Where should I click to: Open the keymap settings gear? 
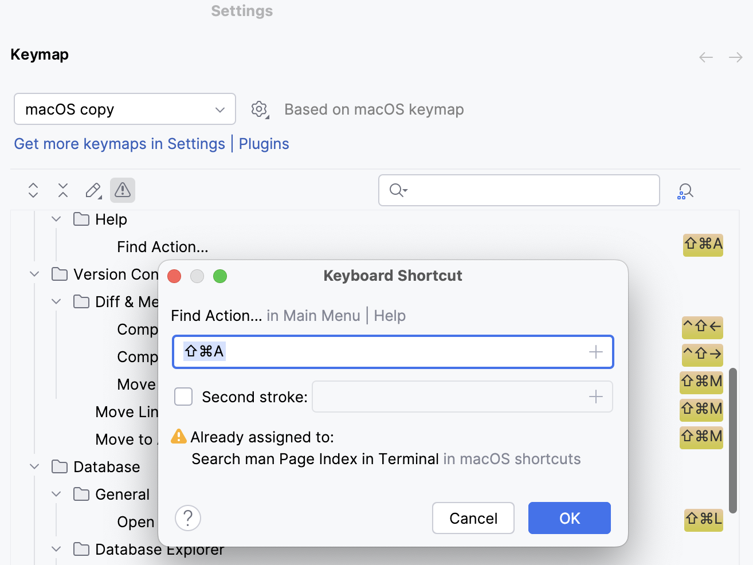pyautogui.click(x=259, y=109)
